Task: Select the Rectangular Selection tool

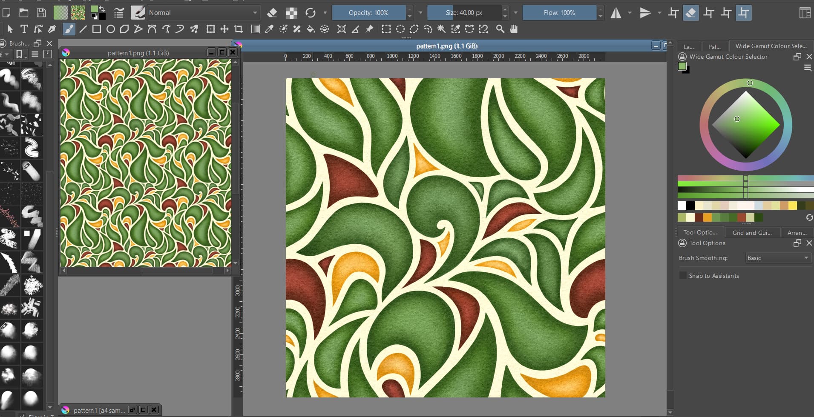Action: point(386,29)
